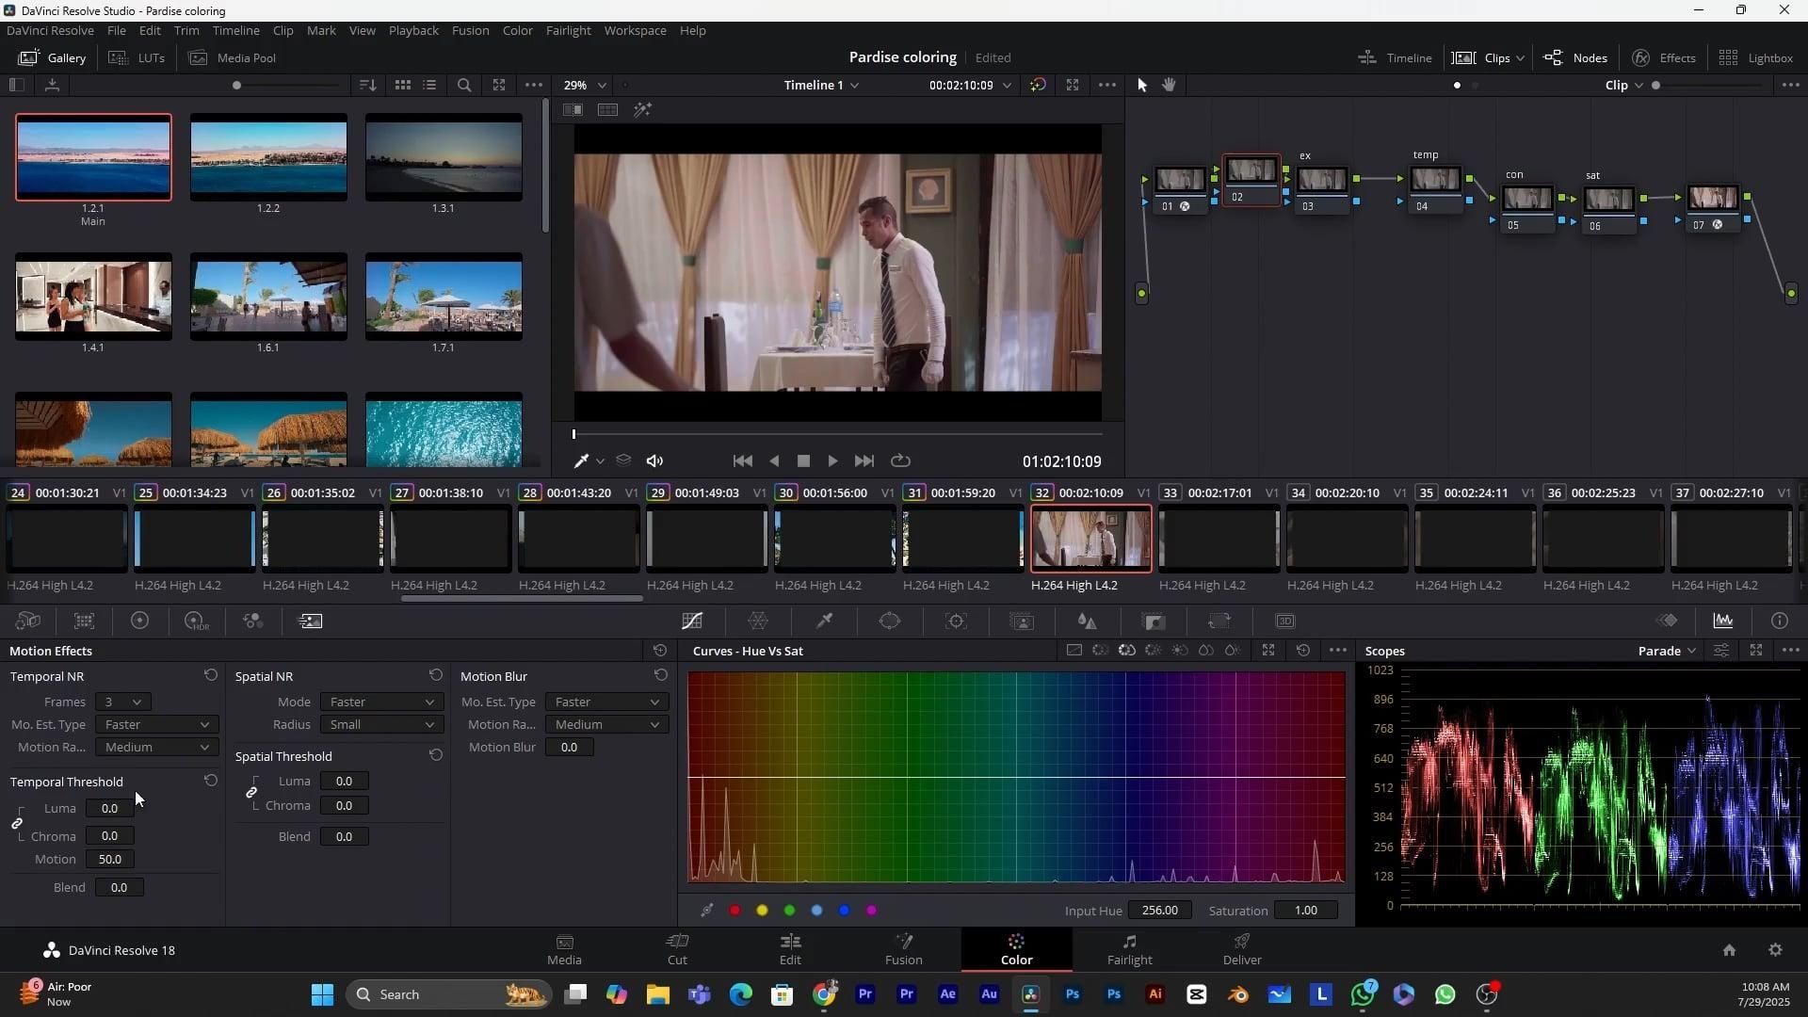Edit the Temporal Threshold Motion value
This screenshot has width=1808, height=1017.
(110, 860)
